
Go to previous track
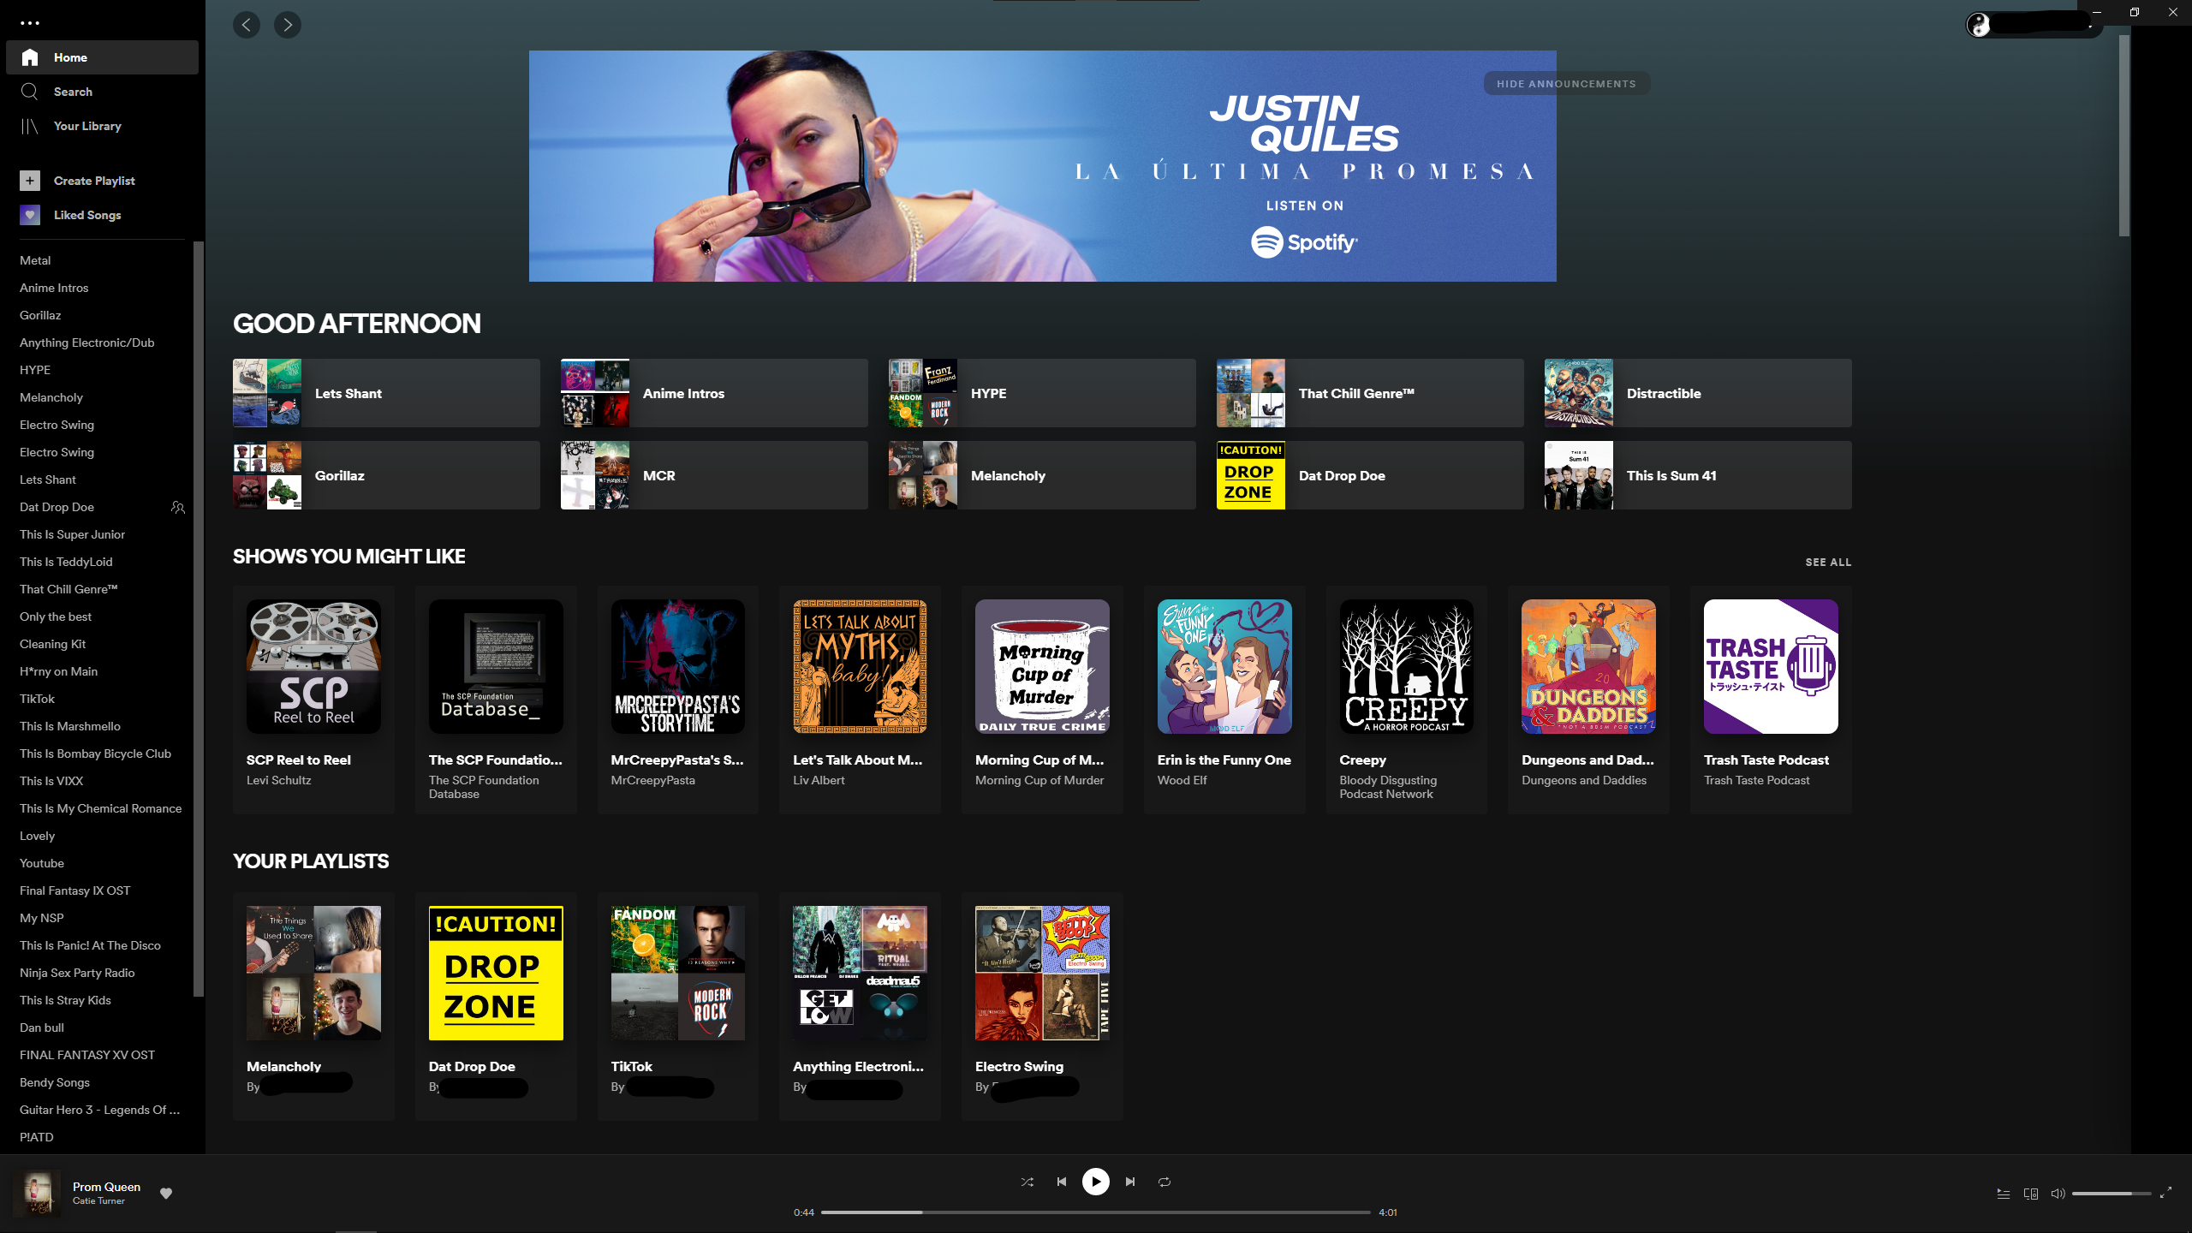pyautogui.click(x=1062, y=1182)
